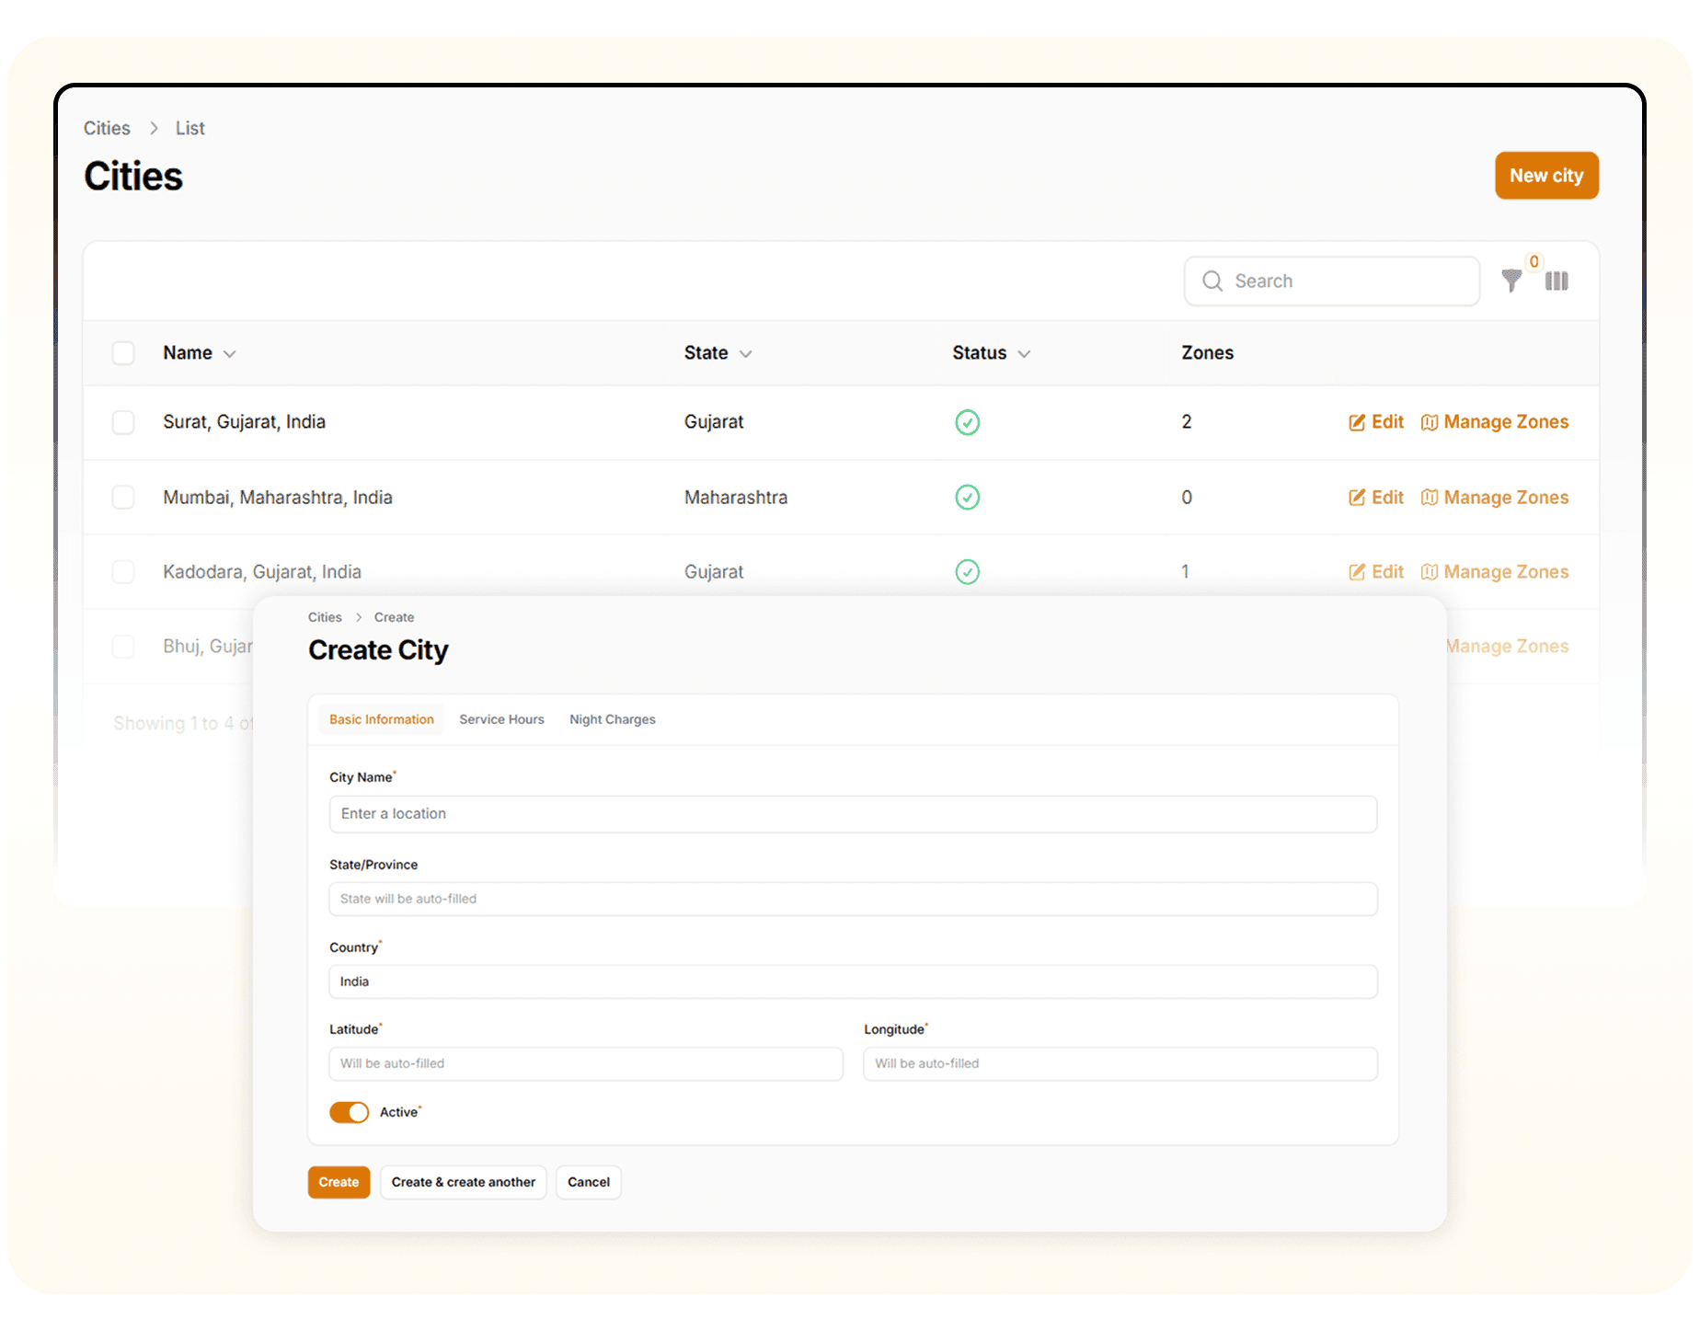1700x1331 pixels.
Task: Manage Zones for Surat
Action: pyautogui.click(x=1495, y=422)
